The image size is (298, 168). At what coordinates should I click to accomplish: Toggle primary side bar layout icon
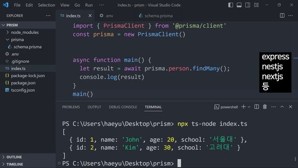click(x=230, y=5)
